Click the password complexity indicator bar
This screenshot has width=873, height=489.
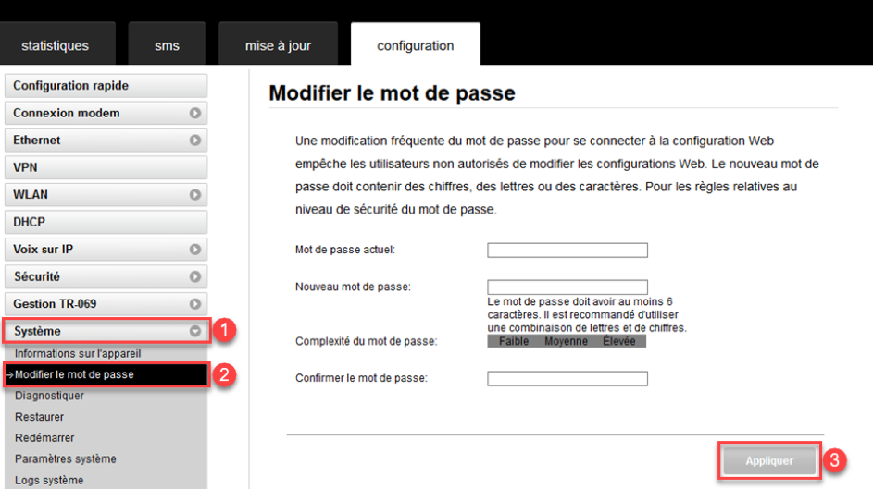(x=567, y=341)
